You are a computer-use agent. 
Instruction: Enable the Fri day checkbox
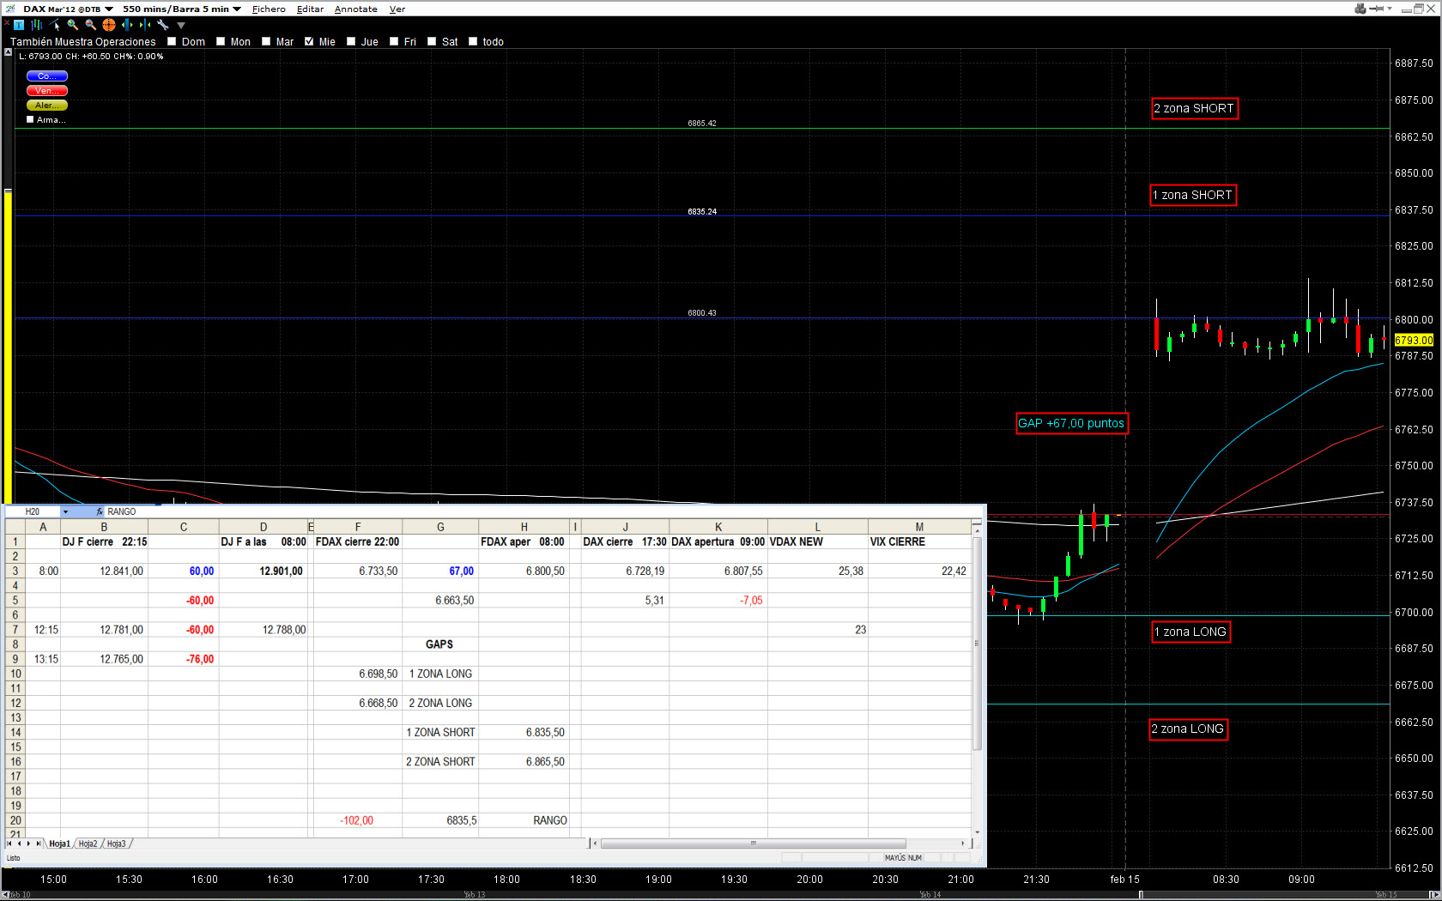click(x=394, y=41)
